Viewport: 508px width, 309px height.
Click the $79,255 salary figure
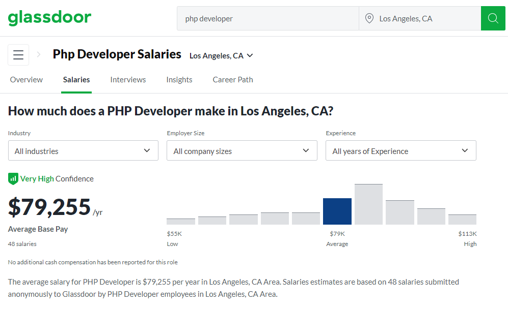point(49,207)
